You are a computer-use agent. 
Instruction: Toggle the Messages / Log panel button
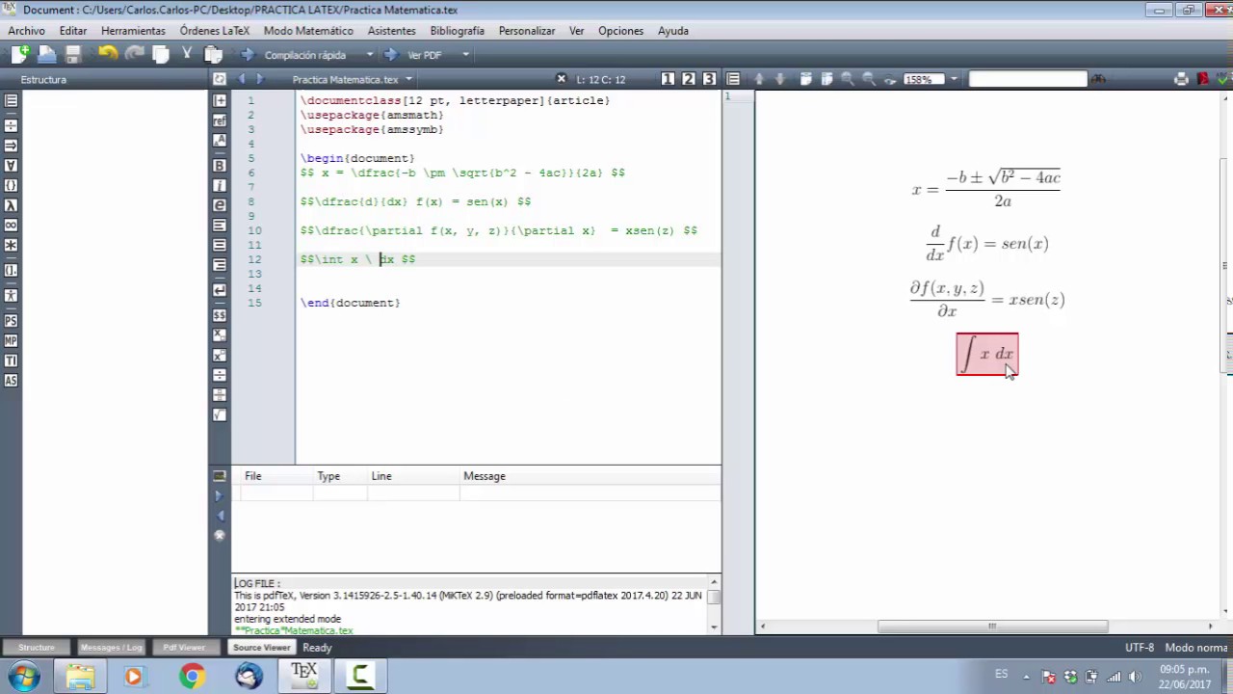(111, 648)
